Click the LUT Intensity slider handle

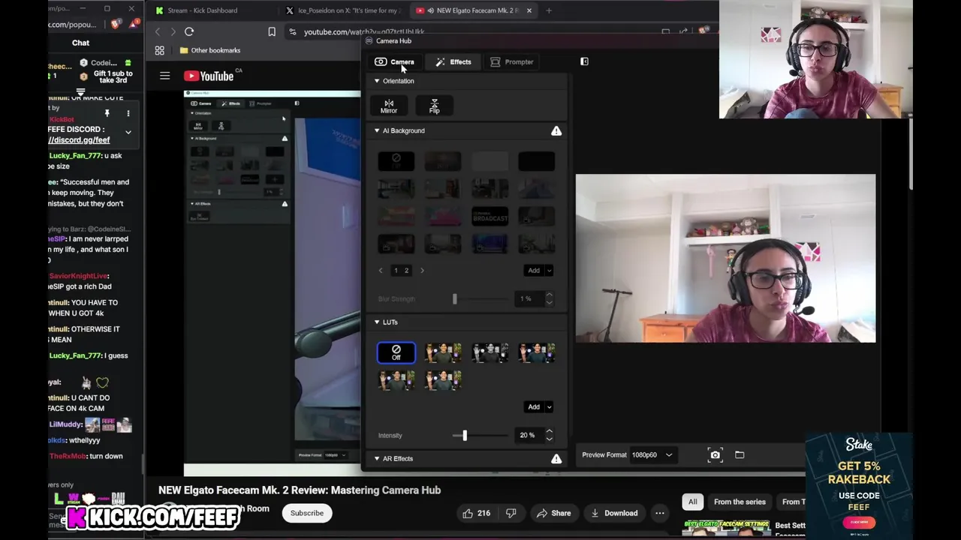[x=465, y=435]
